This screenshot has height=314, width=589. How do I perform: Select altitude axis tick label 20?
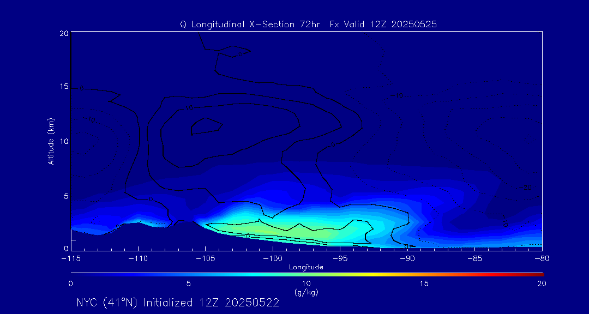coord(63,33)
